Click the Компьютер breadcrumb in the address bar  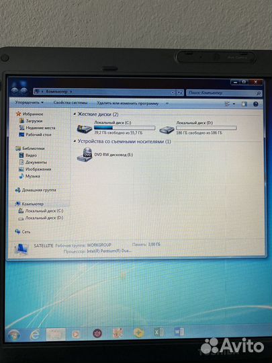[56, 91]
